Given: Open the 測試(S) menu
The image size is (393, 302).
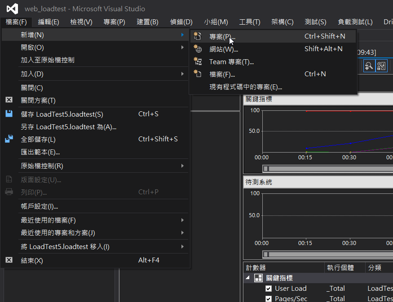Looking at the screenshot, I should (316, 22).
